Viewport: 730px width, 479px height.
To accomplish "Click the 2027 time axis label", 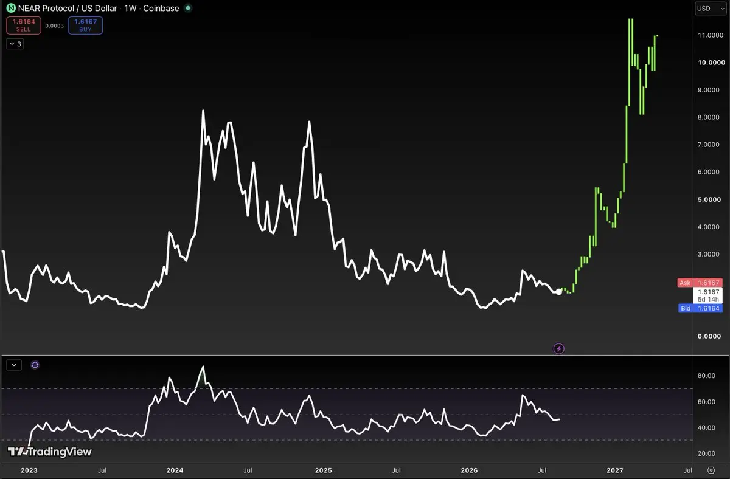I will [x=616, y=470].
